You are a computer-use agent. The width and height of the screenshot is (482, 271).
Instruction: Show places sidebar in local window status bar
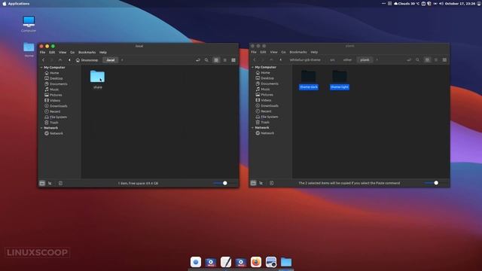tap(42, 184)
